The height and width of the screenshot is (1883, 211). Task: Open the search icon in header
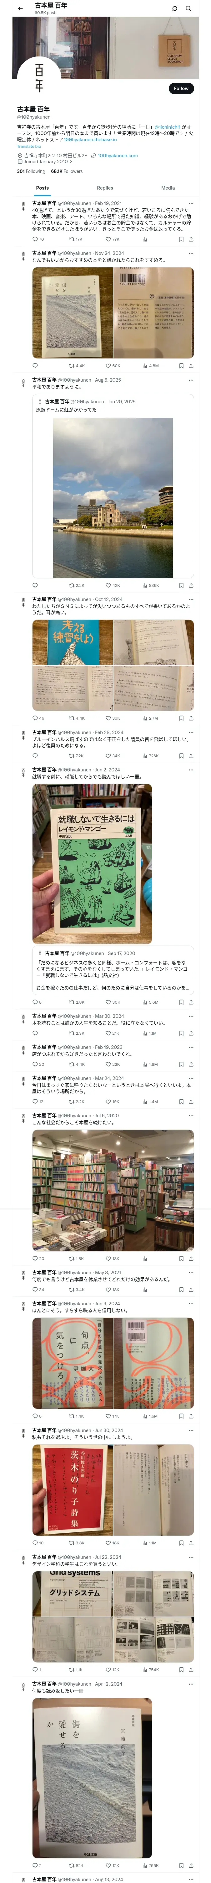(x=188, y=9)
